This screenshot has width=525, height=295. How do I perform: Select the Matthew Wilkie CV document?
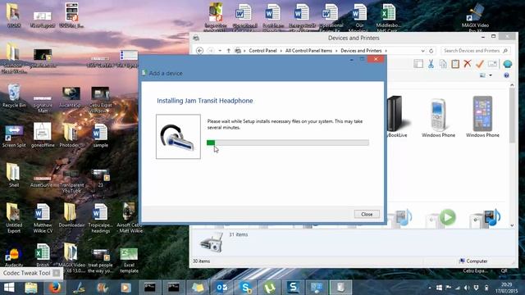[x=43, y=219]
